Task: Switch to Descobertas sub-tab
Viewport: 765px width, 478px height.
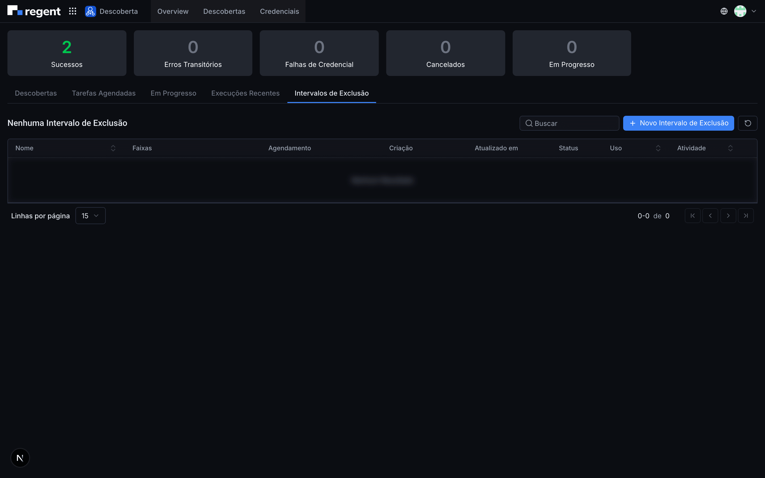Action: click(36, 93)
